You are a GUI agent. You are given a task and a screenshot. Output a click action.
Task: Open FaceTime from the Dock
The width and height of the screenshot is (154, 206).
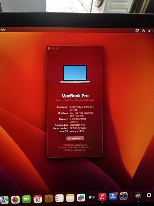[26, 199]
